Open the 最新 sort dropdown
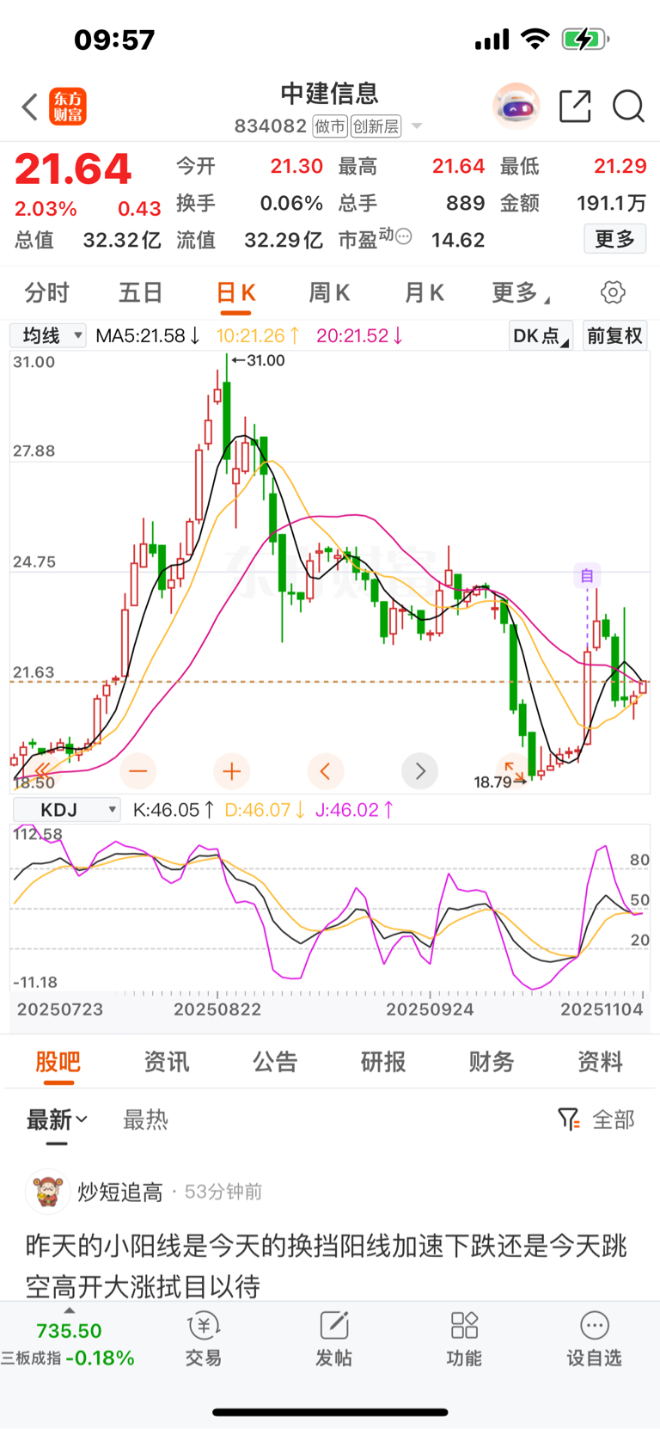The height and width of the screenshot is (1429, 660). click(57, 1119)
